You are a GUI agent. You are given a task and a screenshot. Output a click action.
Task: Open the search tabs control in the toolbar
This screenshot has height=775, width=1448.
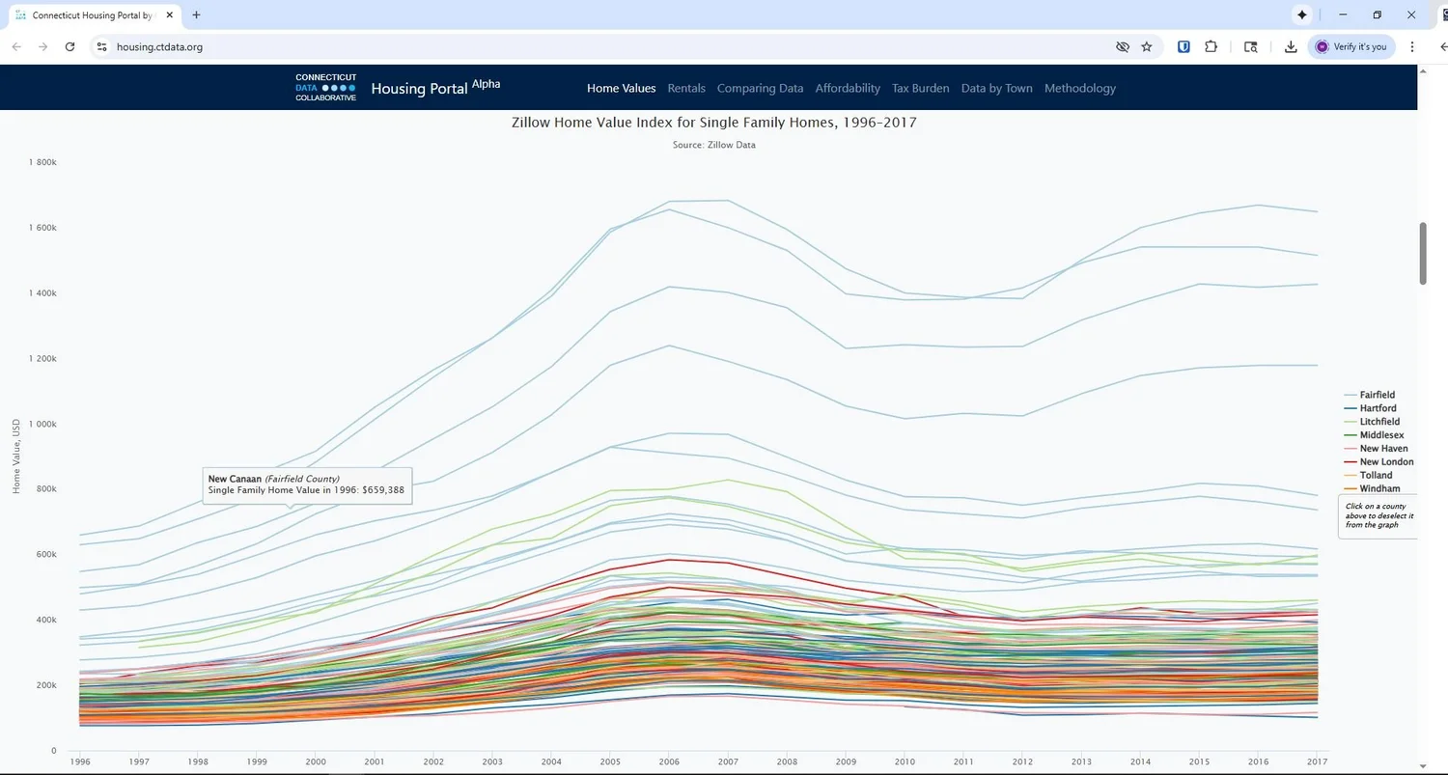point(1251,46)
